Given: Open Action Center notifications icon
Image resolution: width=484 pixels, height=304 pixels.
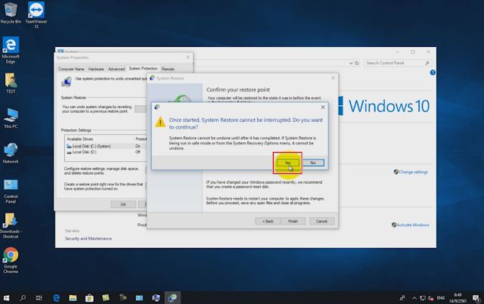Looking at the screenshot, I should click(x=476, y=298).
